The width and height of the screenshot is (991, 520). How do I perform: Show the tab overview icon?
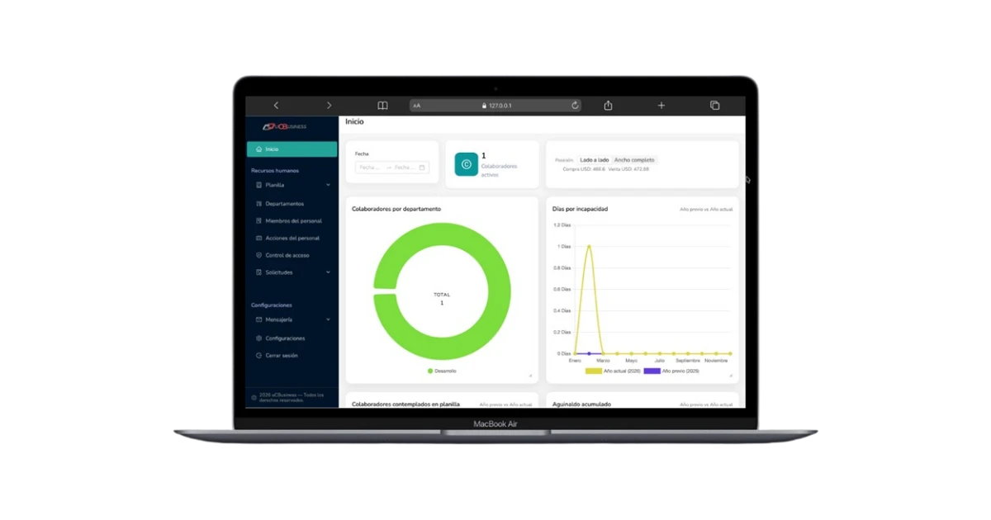715,106
